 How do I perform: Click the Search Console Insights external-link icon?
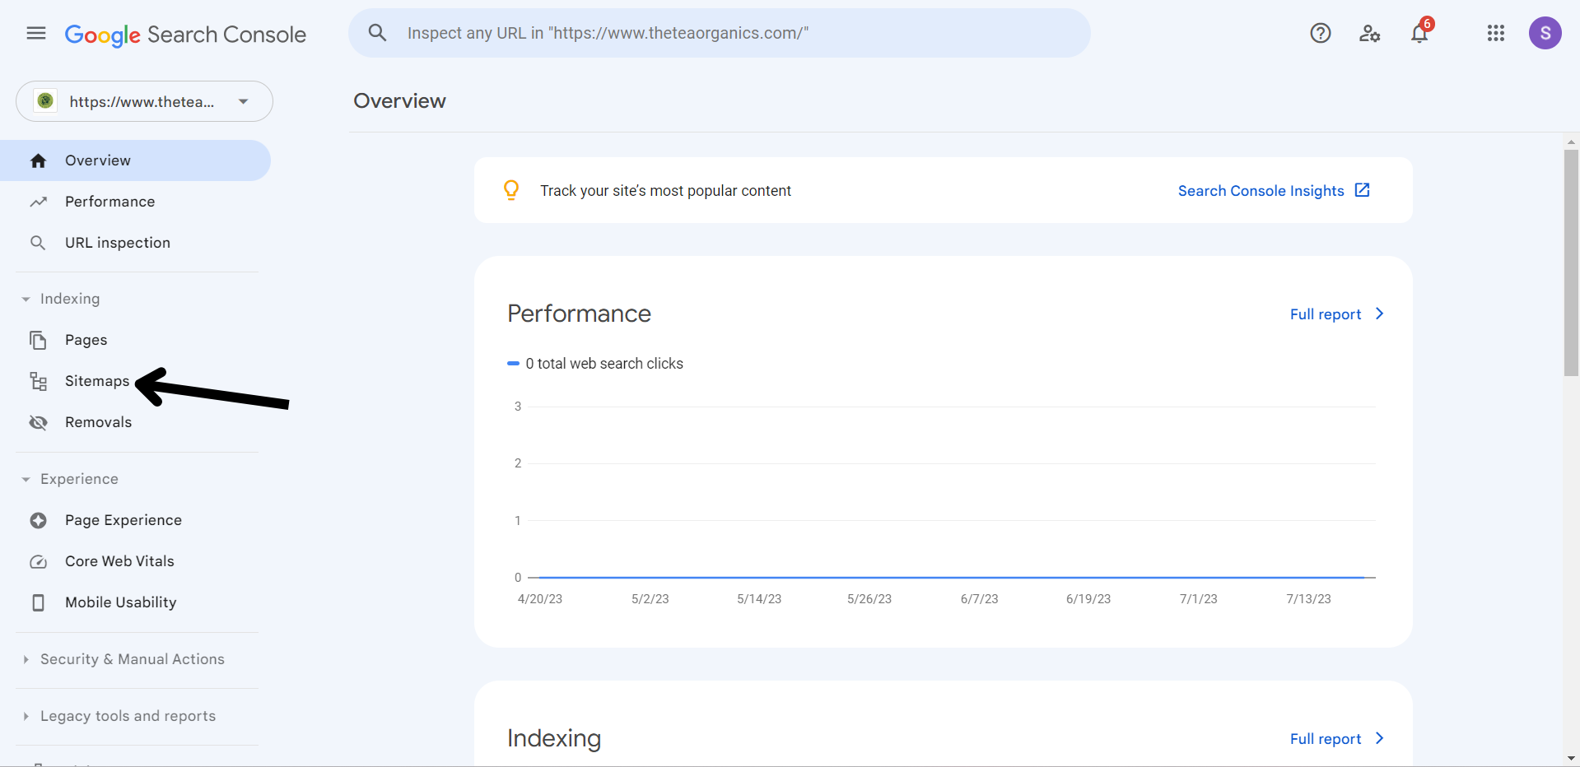pyautogui.click(x=1363, y=190)
